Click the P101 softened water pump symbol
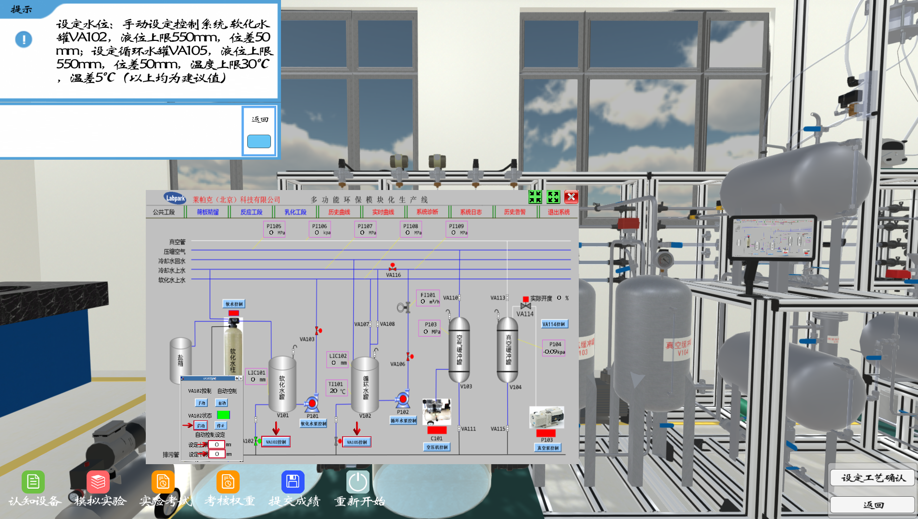The height and width of the screenshot is (519, 918). [312, 403]
